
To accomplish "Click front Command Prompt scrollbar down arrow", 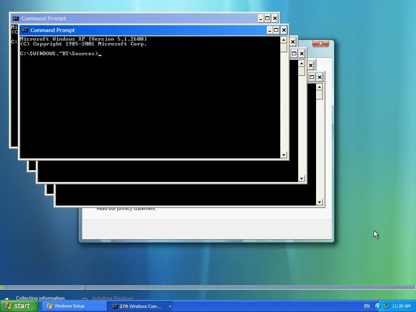I will click(x=284, y=155).
